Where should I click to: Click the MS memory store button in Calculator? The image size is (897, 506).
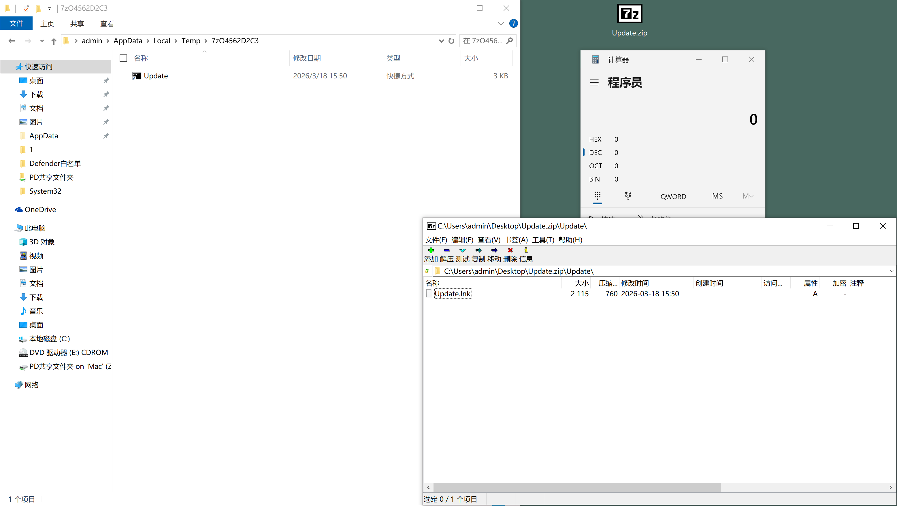point(717,196)
